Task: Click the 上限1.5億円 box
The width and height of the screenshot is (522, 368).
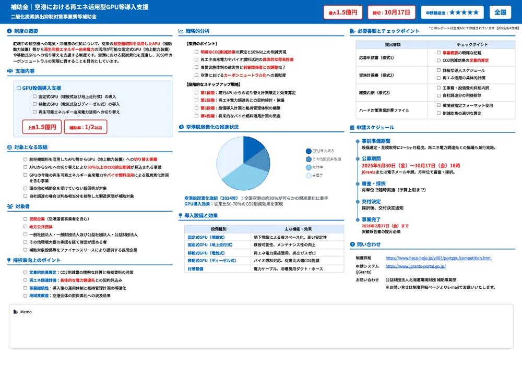Action: pyautogui.click(x=42, y=127)
